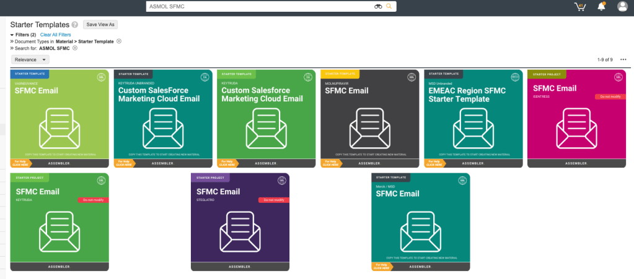This screenshot has height=279, width=634.
Task: Click envelope icon on KEYTRUDA starter project card
Action: (x=59, y=232)
